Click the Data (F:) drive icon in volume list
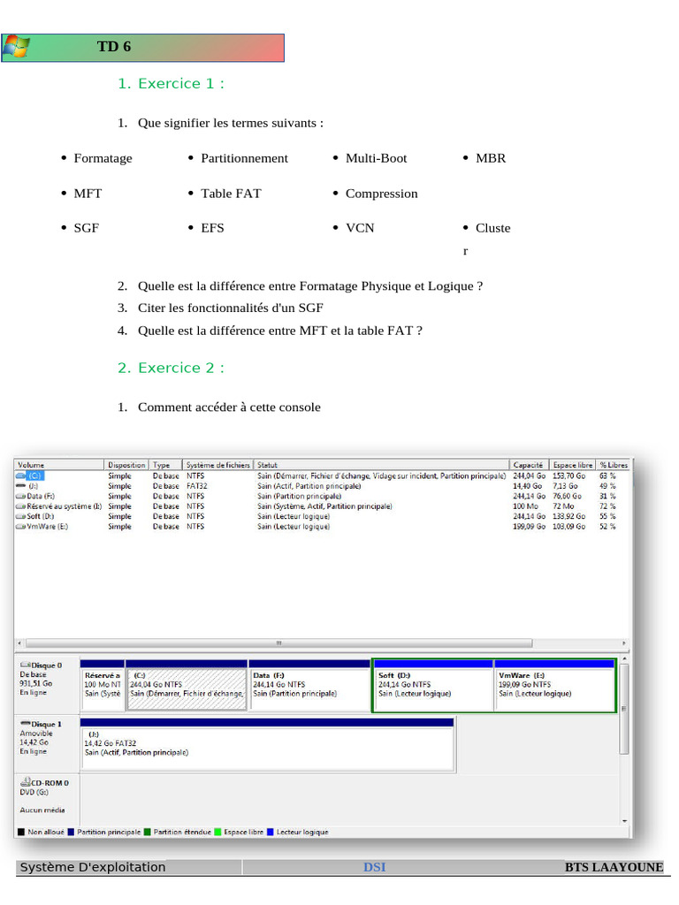Screen dimensions: 679x905 tap(21, 497)
